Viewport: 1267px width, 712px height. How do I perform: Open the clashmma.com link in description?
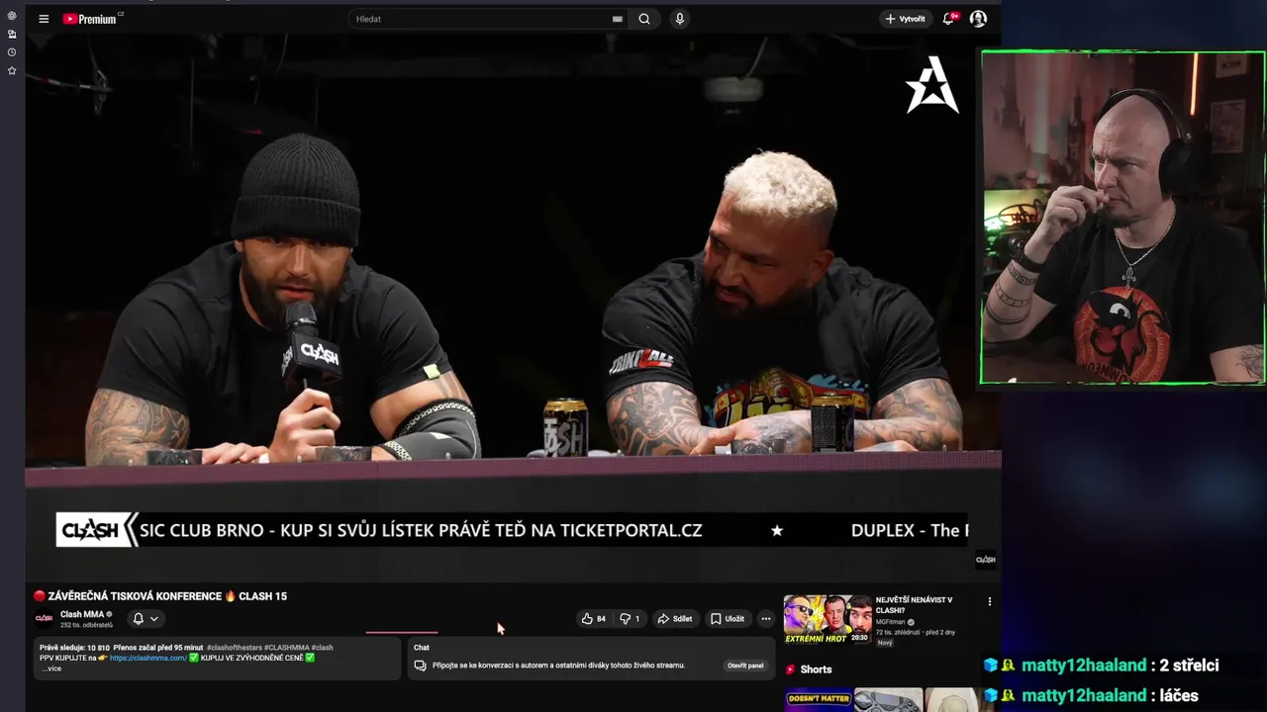(147, 658)
